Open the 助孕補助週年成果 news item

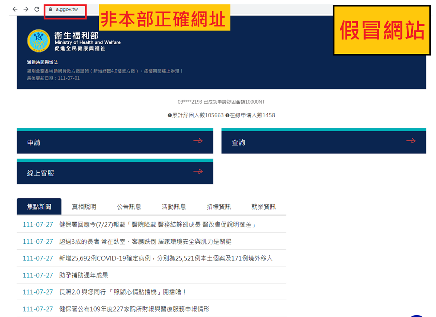point(84,275)
